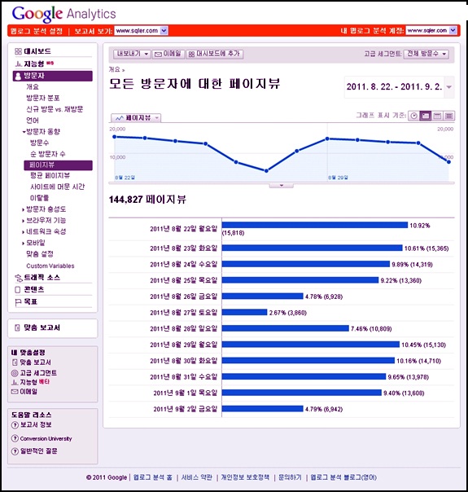Open the 지능형 베타 icon in 내 맞춤설정
Image resolution: width=468 pixels, height=492 pixels.
[x=15, y=383]
